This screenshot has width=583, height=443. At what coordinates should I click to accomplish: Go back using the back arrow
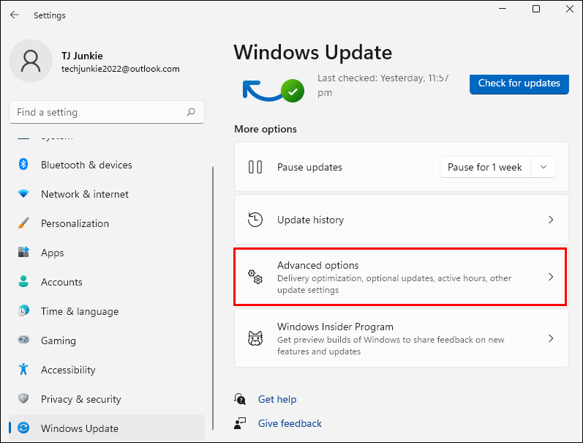click(x=15, y=15)
